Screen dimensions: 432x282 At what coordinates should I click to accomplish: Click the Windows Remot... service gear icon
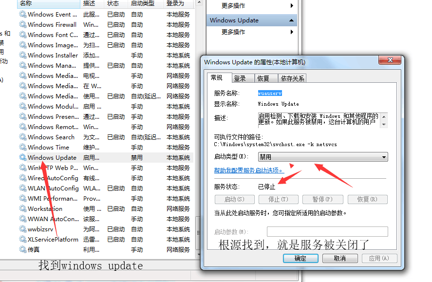(22, 127)
